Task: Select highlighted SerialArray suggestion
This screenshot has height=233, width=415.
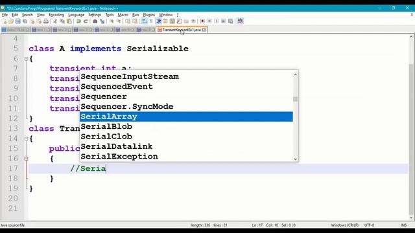Action: (x=186, y=116)
